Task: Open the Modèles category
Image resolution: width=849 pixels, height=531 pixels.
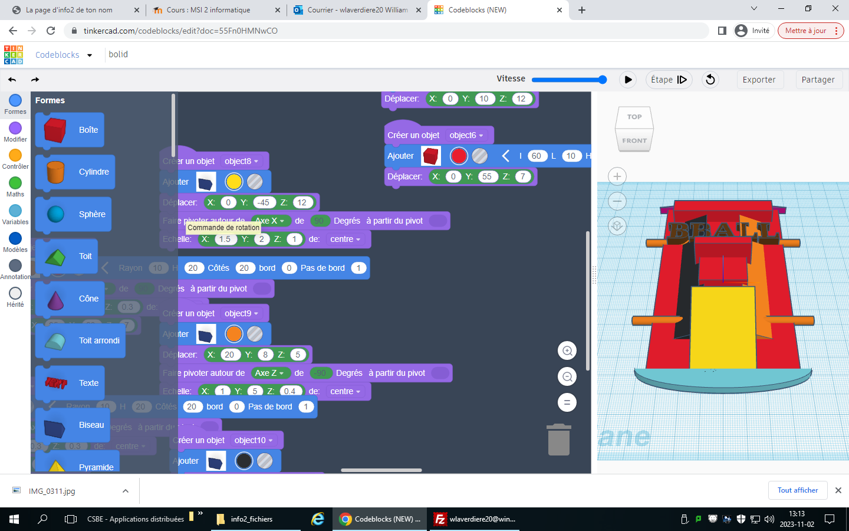Action: [15, 242]
